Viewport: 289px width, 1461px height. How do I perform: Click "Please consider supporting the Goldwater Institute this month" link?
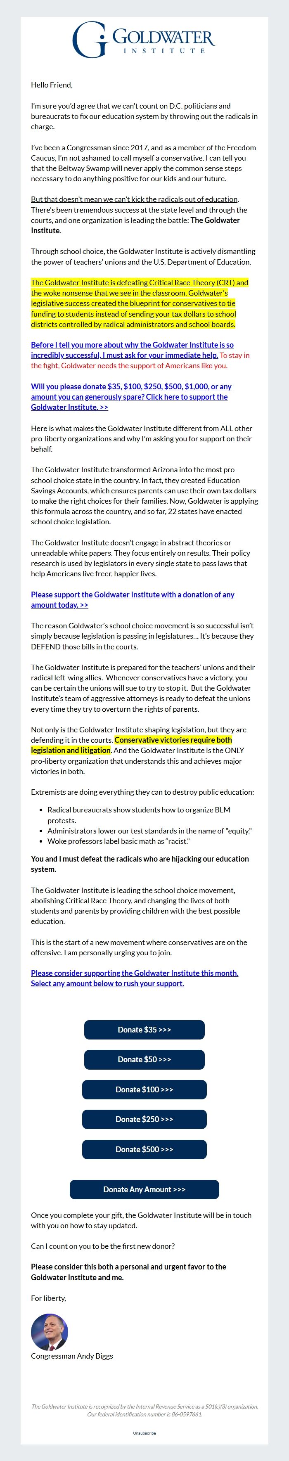[134, 978]
